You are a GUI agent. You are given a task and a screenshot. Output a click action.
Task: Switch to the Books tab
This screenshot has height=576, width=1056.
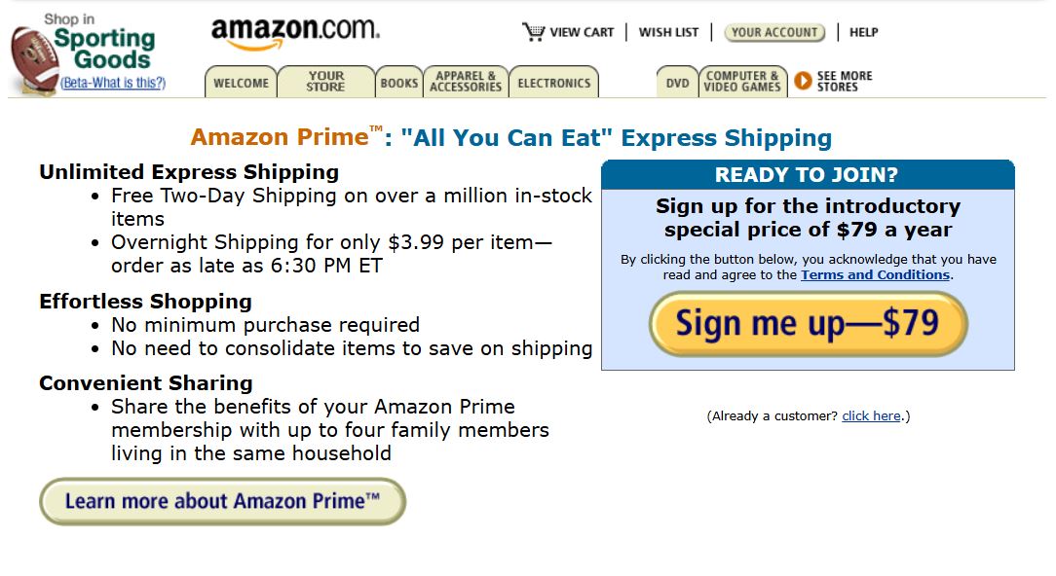398,84
